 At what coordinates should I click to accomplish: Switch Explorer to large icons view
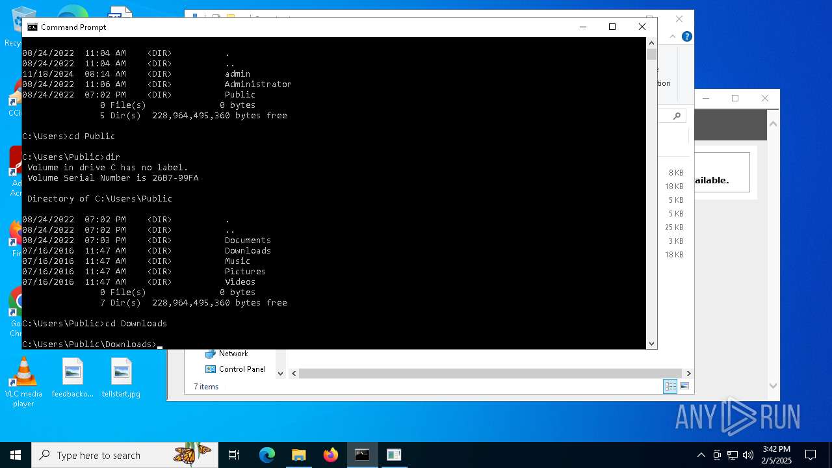click(684, 387)
